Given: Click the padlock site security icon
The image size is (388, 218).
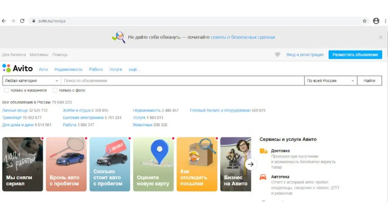Looking at the screenshot, I should tap(34, 21).
